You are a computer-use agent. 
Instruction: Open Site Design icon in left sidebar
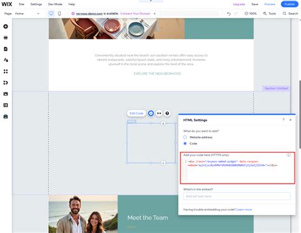(6, 60)
